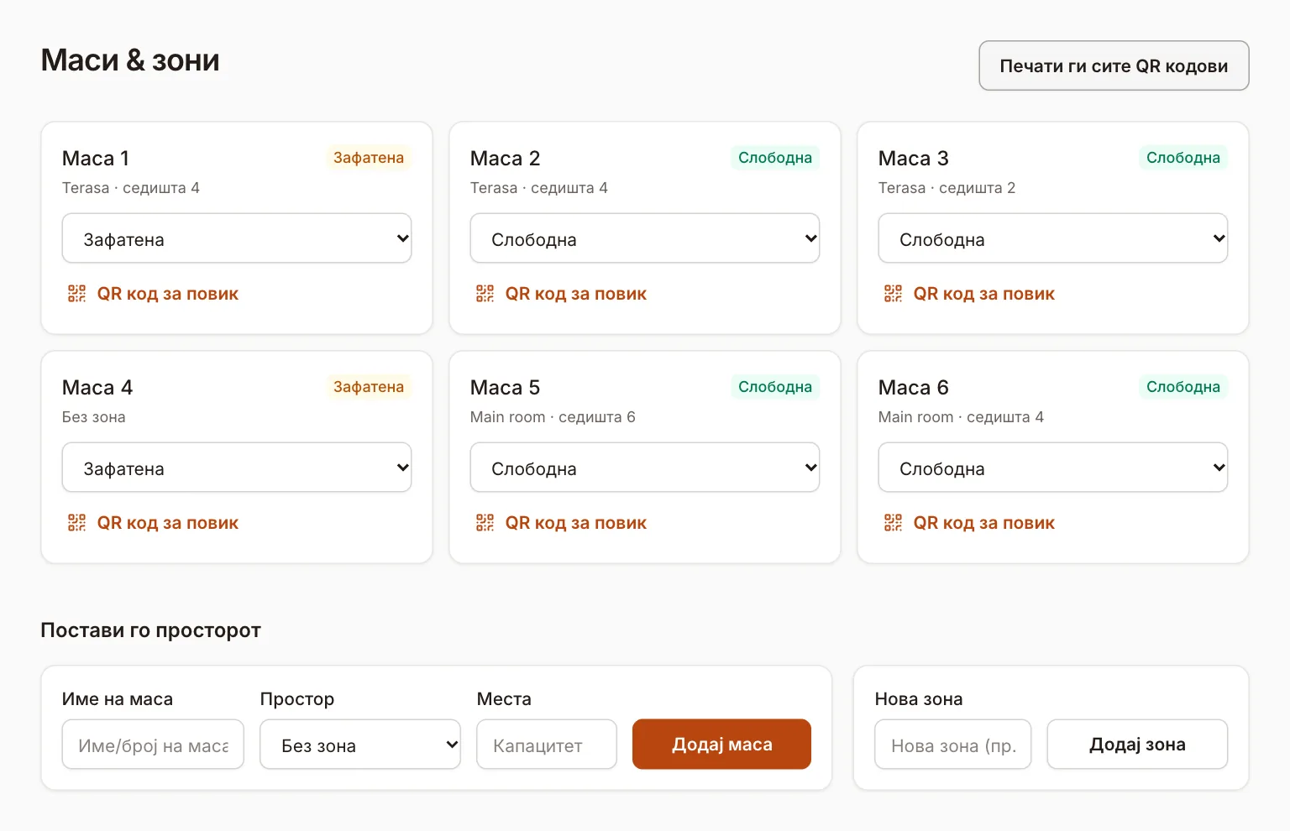Open the status dropdown for Маса 5
The width and height of the screenshot is (1290, 831).
pyautogui.click(x=645, y=468)
